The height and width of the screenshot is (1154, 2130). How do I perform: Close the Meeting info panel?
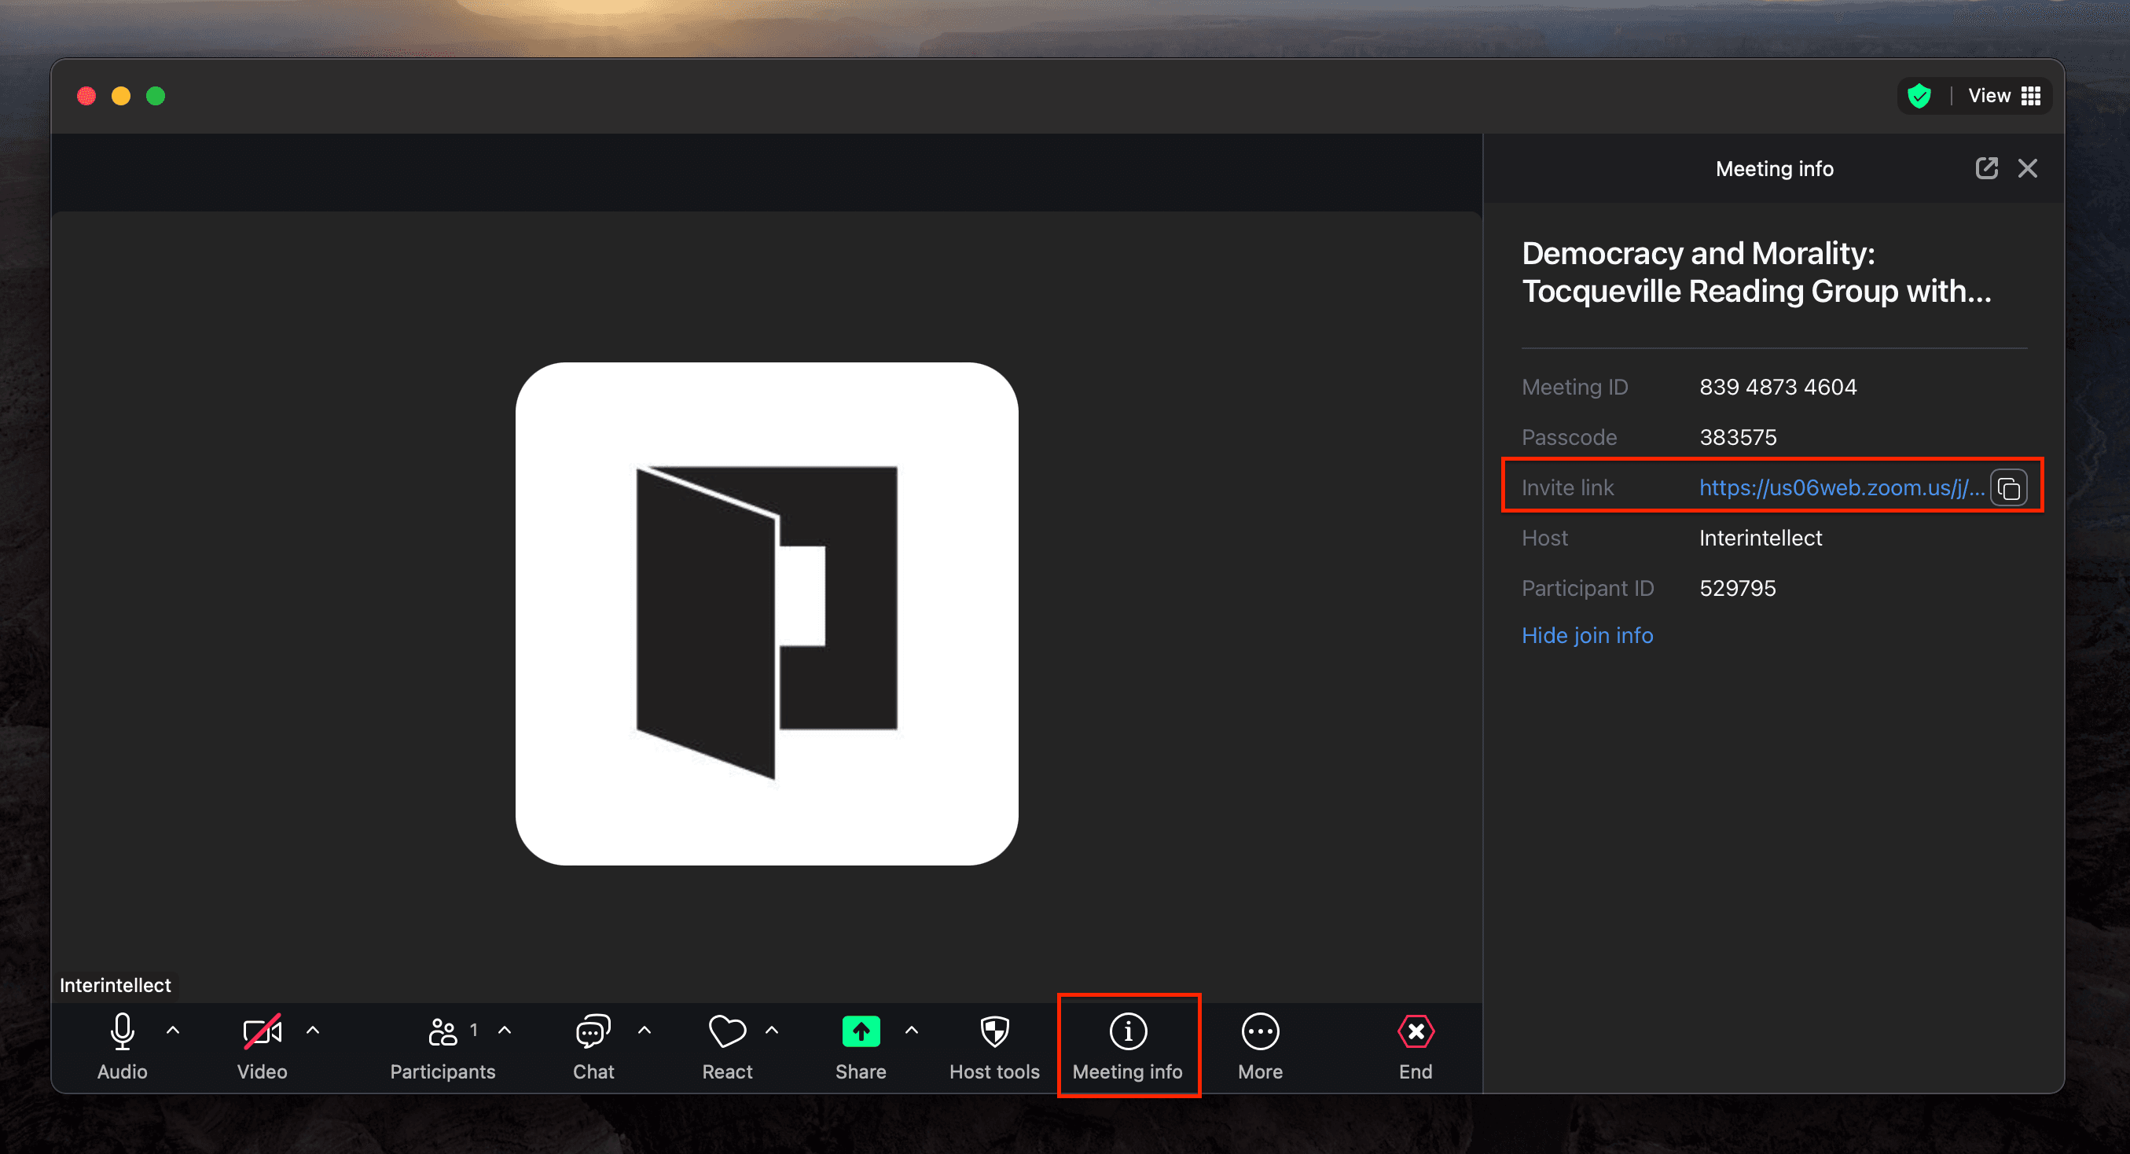[2028, 169]
